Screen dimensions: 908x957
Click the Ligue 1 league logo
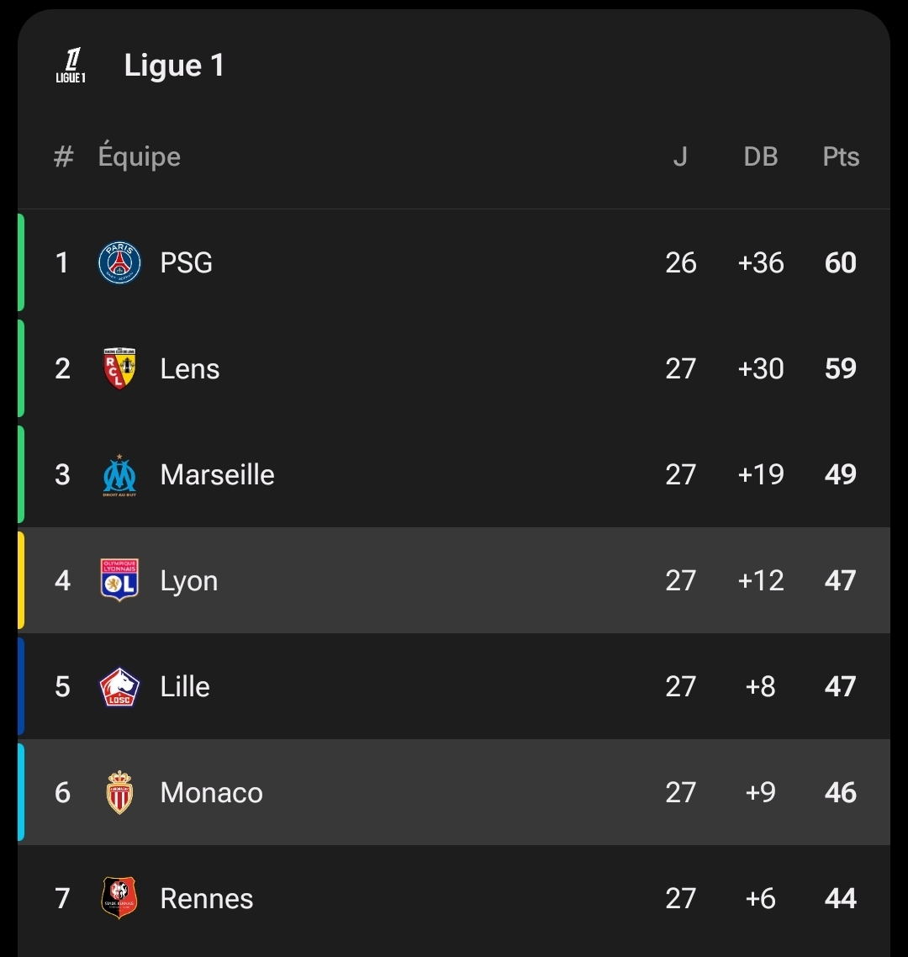coord(71,66)
